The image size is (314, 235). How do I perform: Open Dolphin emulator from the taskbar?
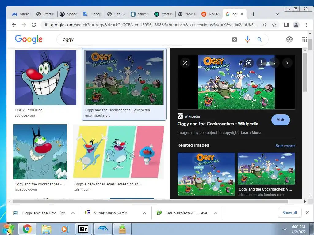tap(103, 229)
